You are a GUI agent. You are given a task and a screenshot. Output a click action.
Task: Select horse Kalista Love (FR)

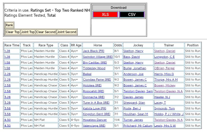(x=95, y=108)
